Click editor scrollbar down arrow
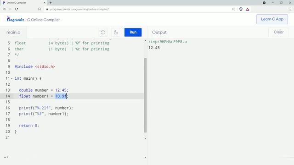294x165 pixels. tap(145, 138)
